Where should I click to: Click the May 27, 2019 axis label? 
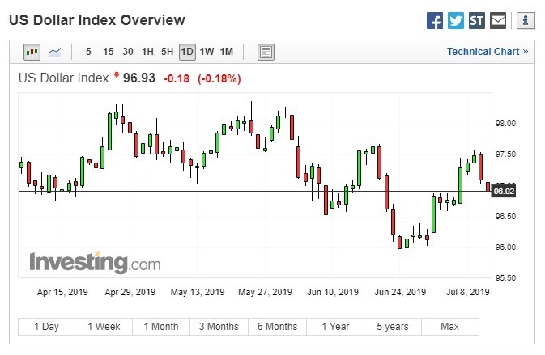pos(265,292)
